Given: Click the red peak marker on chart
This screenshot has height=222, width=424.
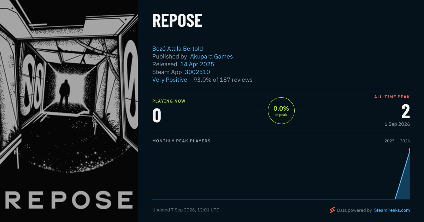Looking at the screenshot, I should 410,150.
